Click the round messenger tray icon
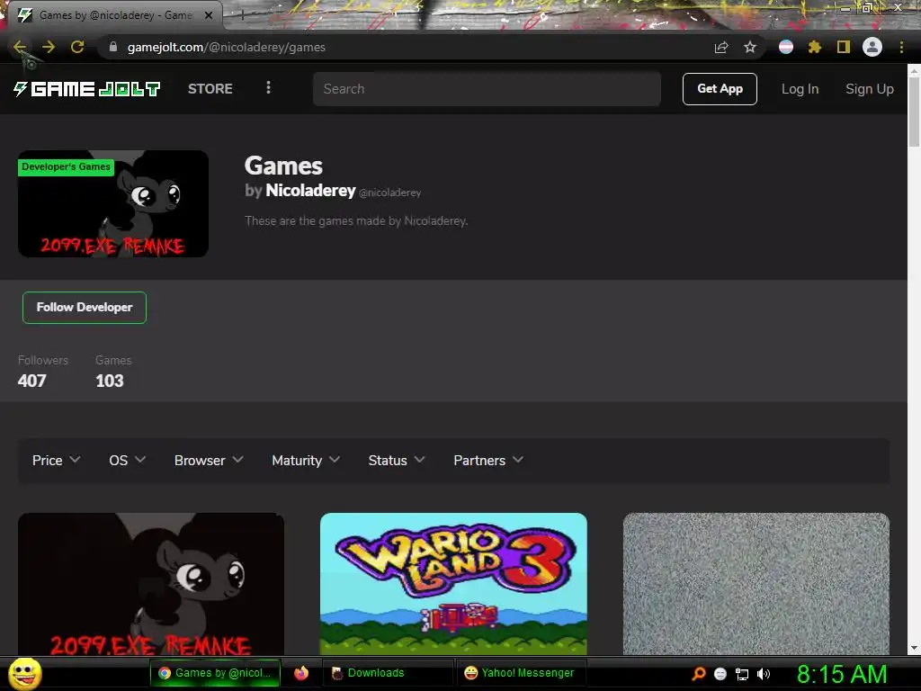Image resolution: width=921 pixels, height=691 pixels. (720, 674)
